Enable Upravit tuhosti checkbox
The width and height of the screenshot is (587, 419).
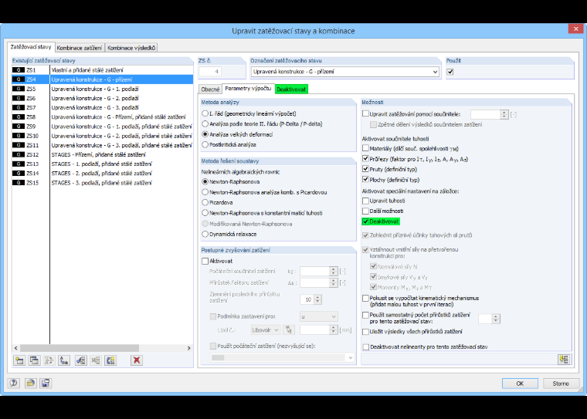pos(366,201)
